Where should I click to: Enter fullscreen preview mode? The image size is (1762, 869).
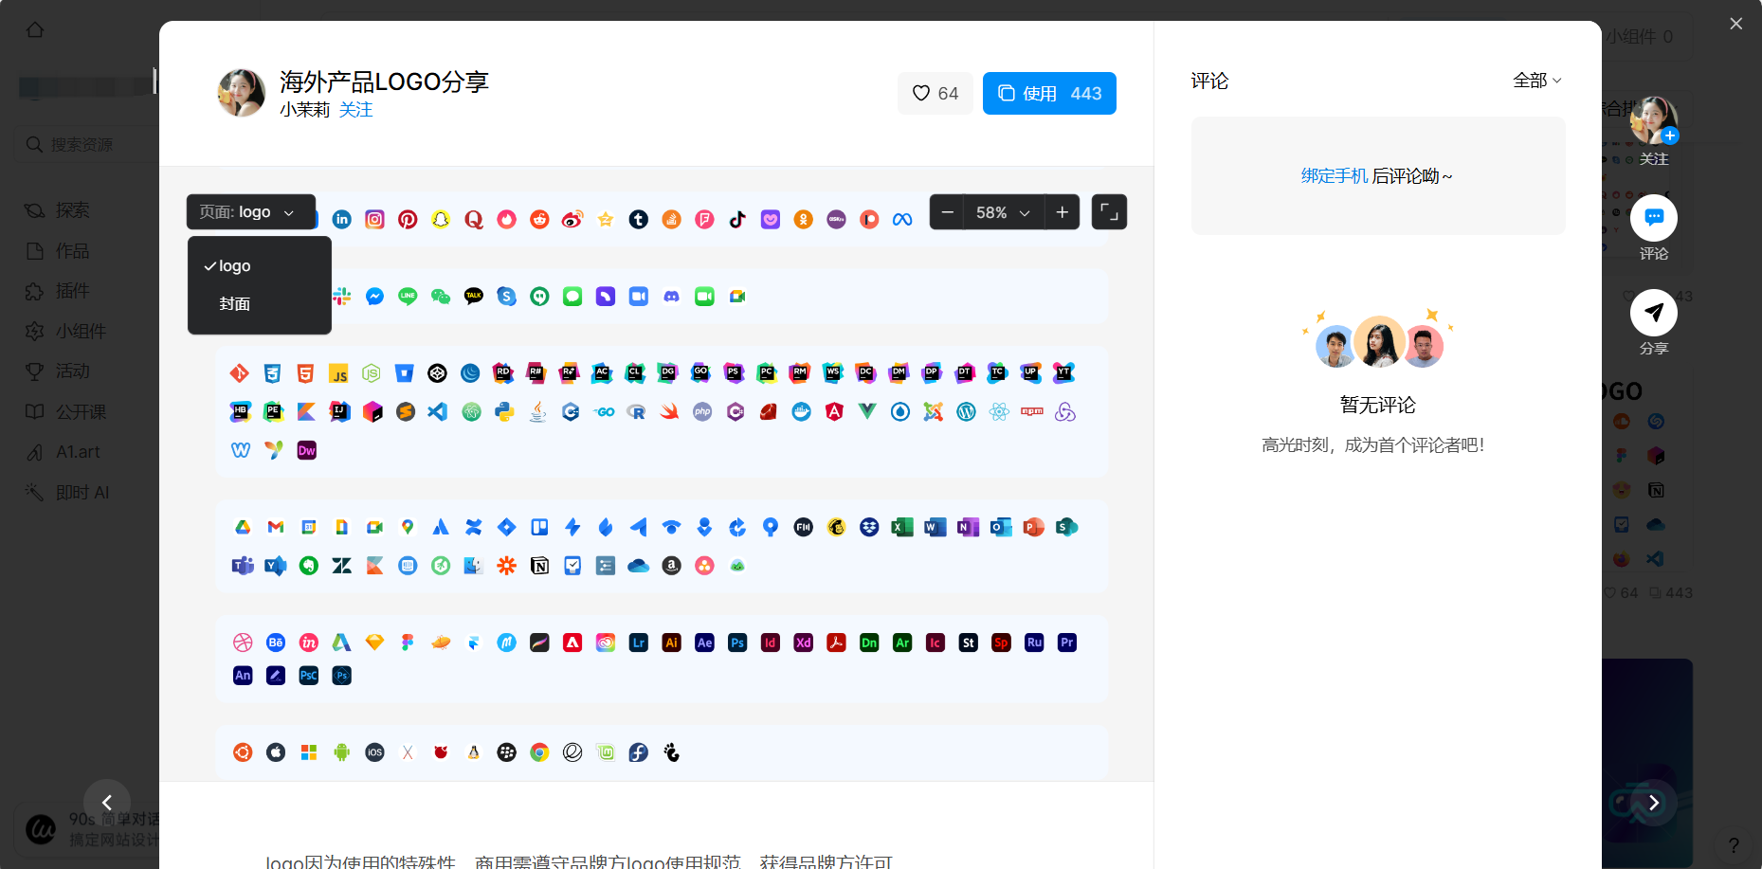tap(1109, 212)
